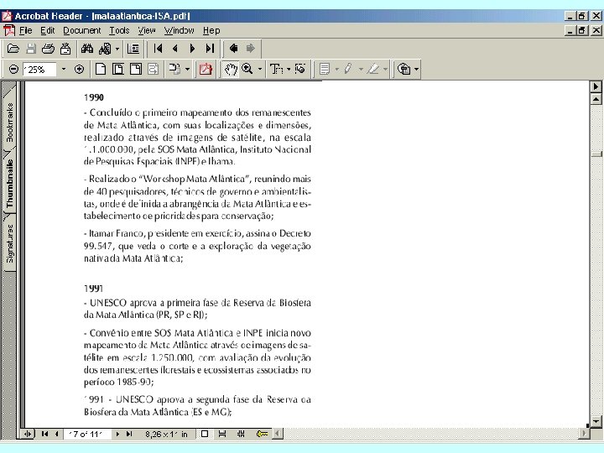Select the Actual Size page icon

coord(101,70)
